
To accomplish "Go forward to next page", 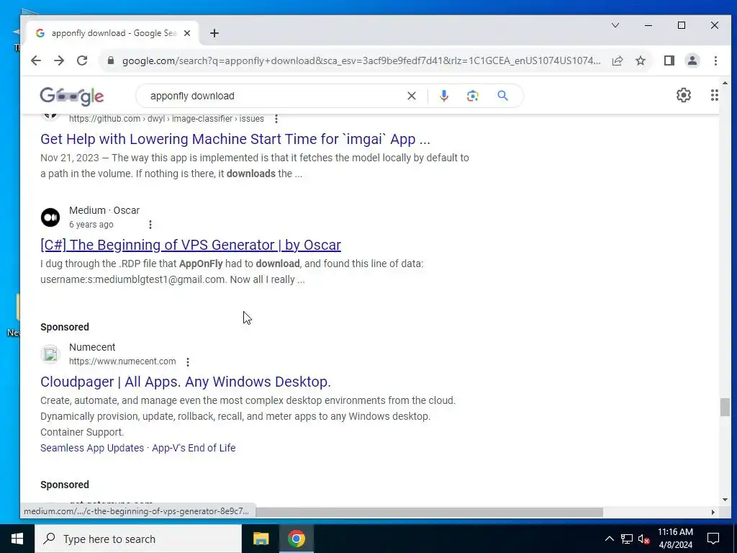I will [x=59, y=60].
